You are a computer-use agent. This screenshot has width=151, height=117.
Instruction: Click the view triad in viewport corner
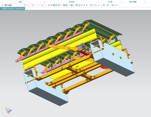tap(9, 110)
